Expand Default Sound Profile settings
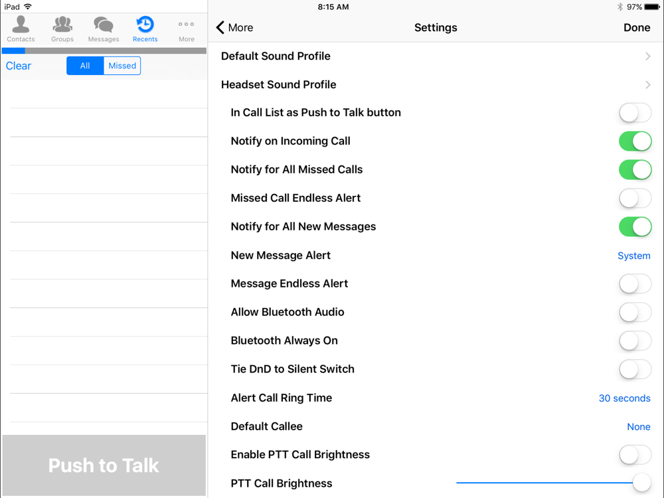Image resolution: width=664 pixels, height=498 pixels. pyautogui.click(x=647, y=56)
